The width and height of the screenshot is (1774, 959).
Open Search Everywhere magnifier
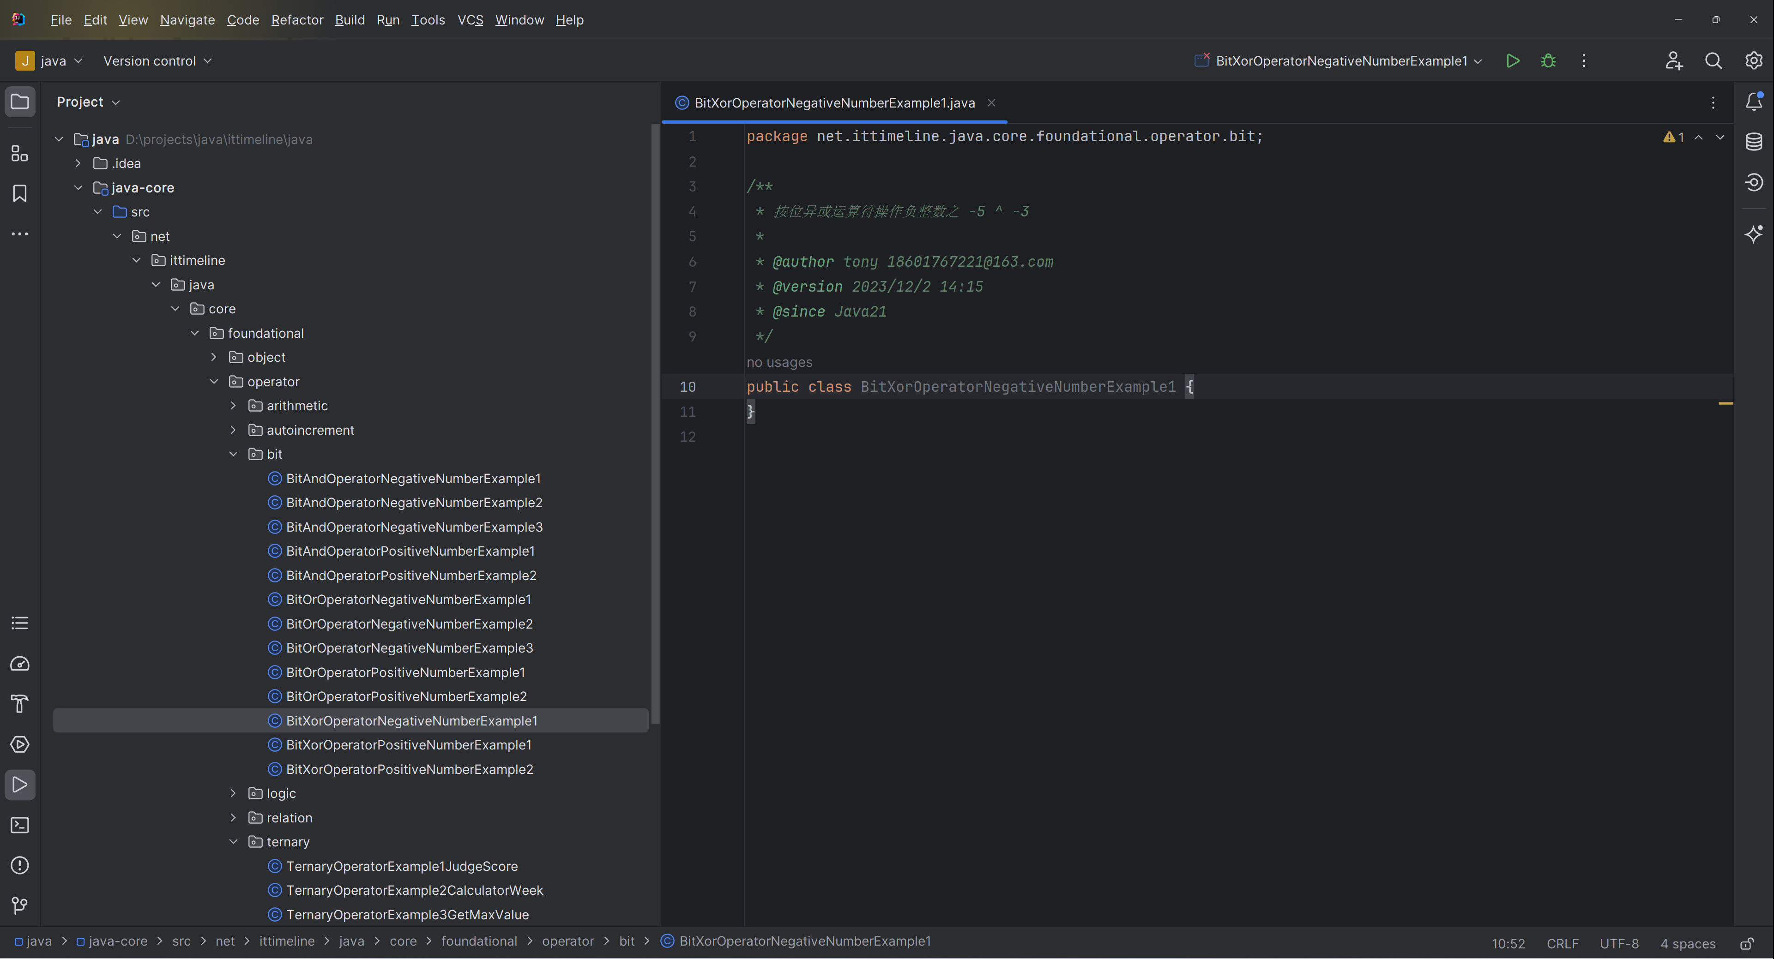[x=1714, y=60]
